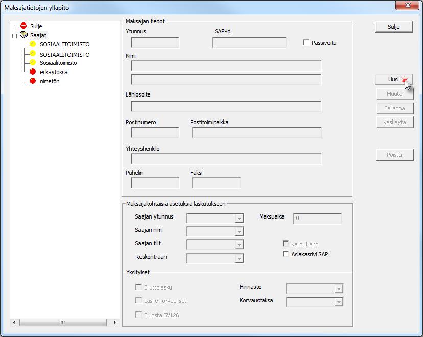
Task: Click the Maksuaika input field
Action: (x=318, y=219)
